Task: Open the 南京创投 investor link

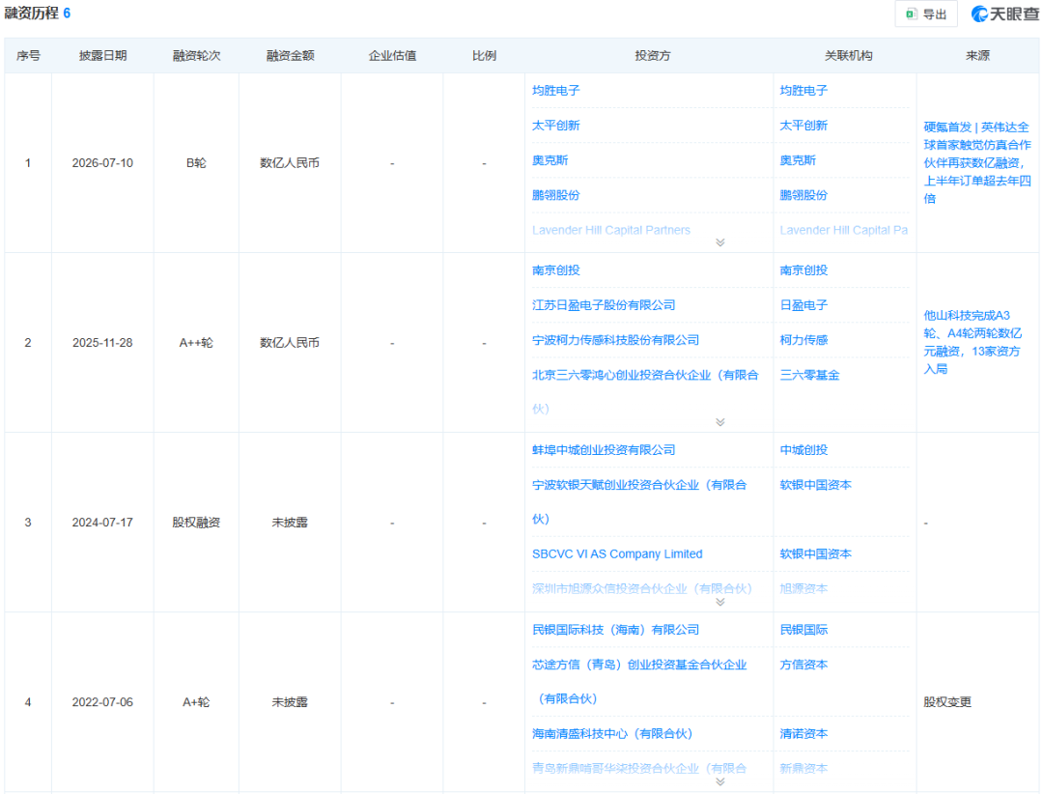Action: tap(556, 270)
